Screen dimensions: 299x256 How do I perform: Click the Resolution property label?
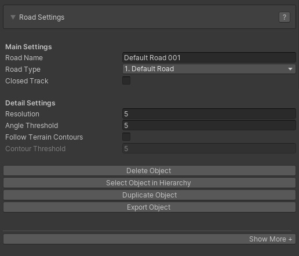tap(22, 114)
